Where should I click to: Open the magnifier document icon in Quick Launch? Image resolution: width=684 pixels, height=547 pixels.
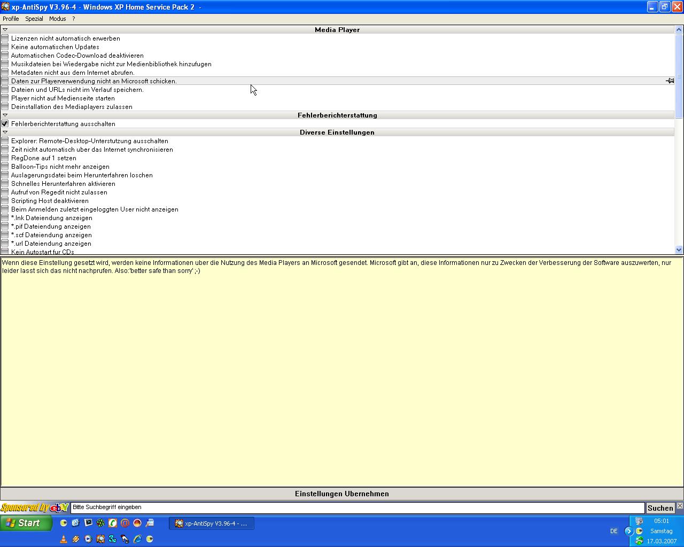point(150,523)
